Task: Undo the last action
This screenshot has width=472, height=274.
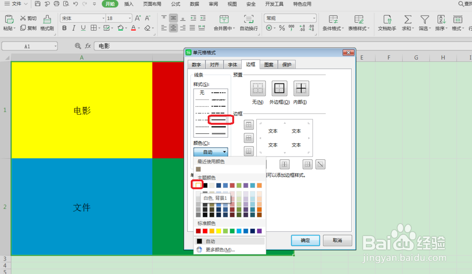Action: click(76, 4)
